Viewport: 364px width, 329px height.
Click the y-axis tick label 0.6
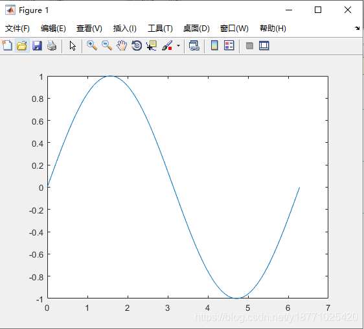click(38, 121)
